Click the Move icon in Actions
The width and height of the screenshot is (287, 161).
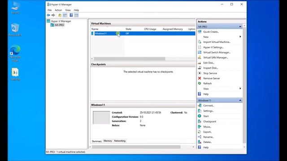click(200, 127)
